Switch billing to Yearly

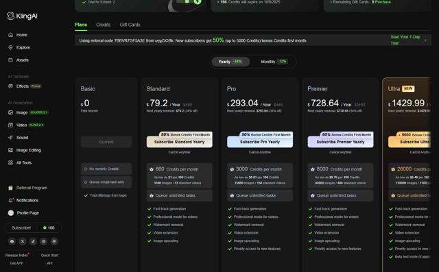pos(230,62)
